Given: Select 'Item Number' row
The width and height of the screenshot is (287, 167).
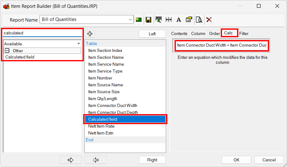Looking at the screenshot, I should click(x=125, y=78).
